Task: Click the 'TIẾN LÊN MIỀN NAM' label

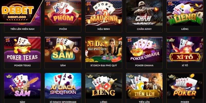Action: point(22,29)
